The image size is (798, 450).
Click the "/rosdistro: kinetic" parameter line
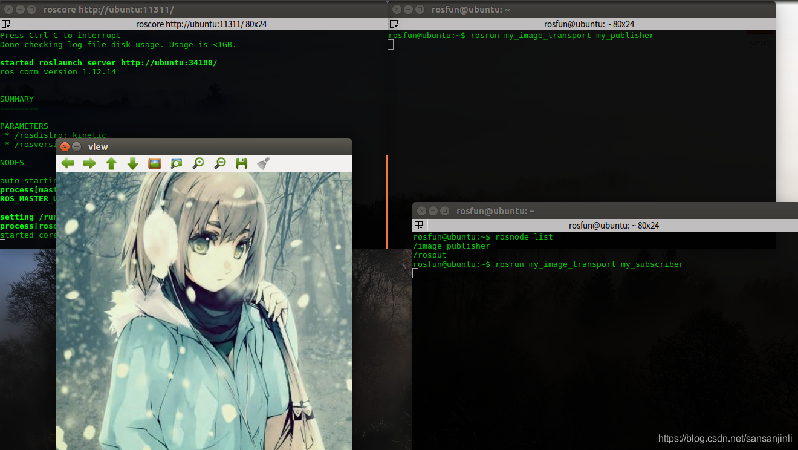pyautogui.click(x=56, y=135)
